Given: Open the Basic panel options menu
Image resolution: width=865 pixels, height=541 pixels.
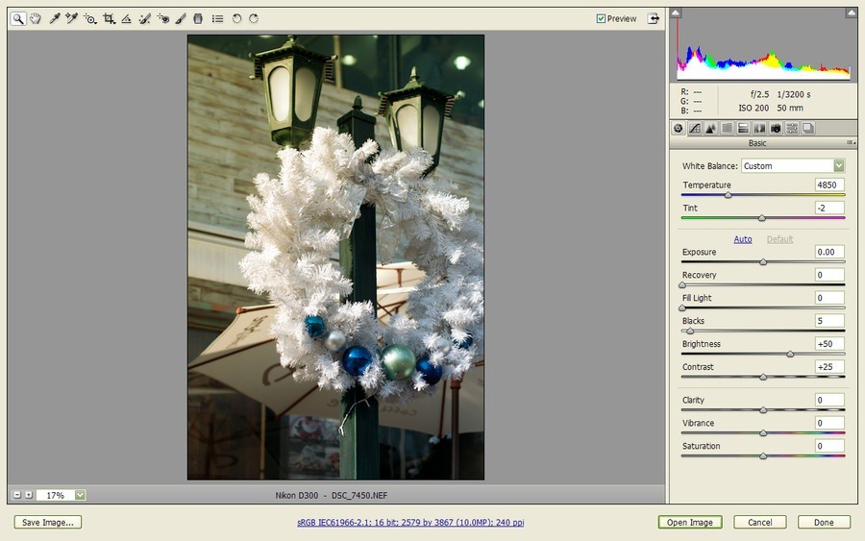Looking at the screenshot, I should click(851, 143).
